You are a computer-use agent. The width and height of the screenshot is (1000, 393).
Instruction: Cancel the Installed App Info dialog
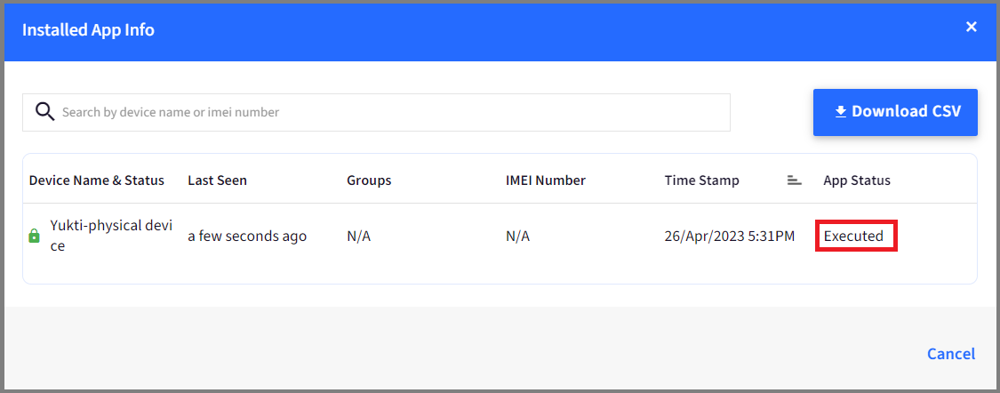tap(951, 354)
